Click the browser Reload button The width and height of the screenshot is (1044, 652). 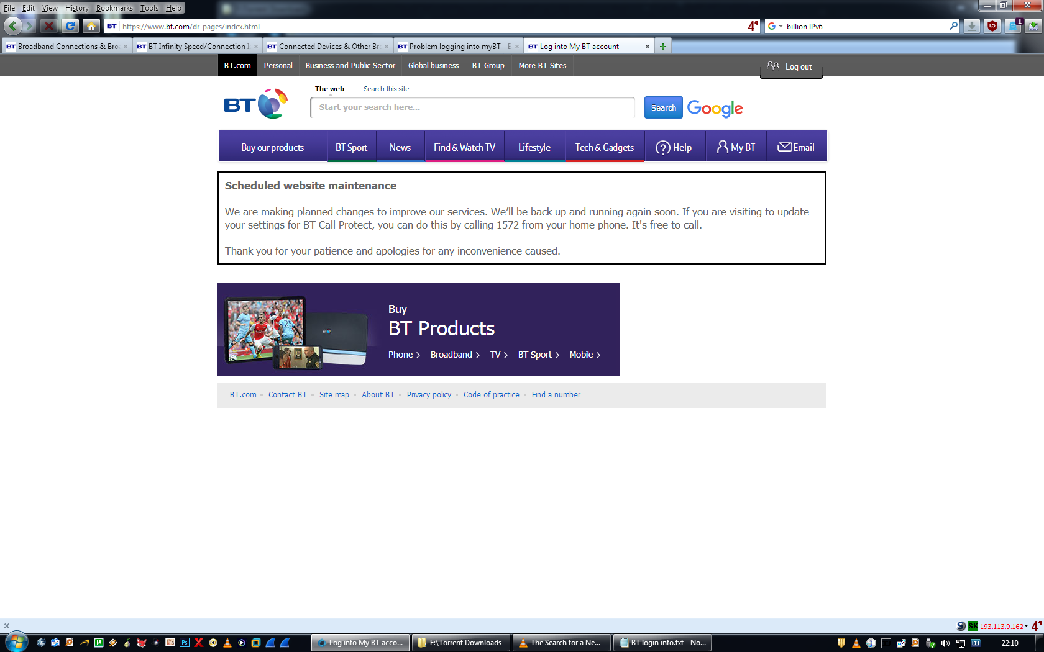pyautogui.click(x=70, y=26)
